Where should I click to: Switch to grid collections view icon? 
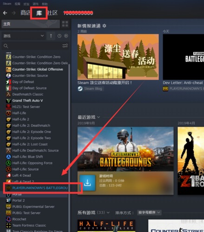click(x=65, y=24)
